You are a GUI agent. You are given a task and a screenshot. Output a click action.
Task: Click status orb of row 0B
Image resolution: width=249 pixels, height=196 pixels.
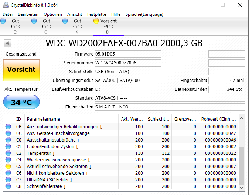point(8,126)
